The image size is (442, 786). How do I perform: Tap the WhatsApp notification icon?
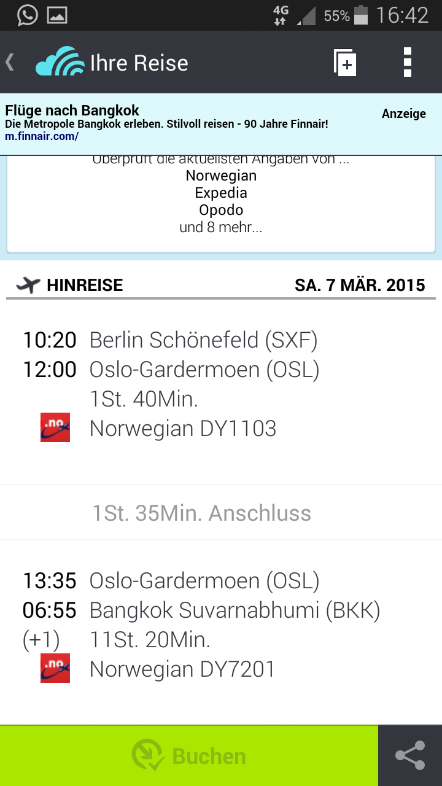coord(27,15)
